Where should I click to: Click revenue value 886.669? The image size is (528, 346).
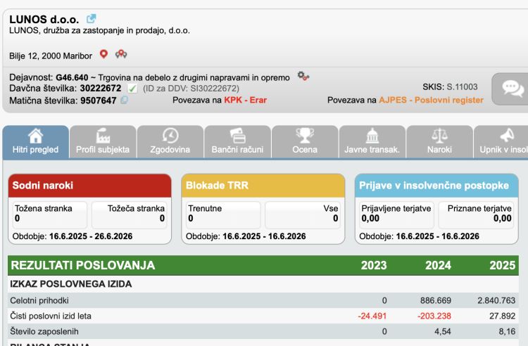435,300
